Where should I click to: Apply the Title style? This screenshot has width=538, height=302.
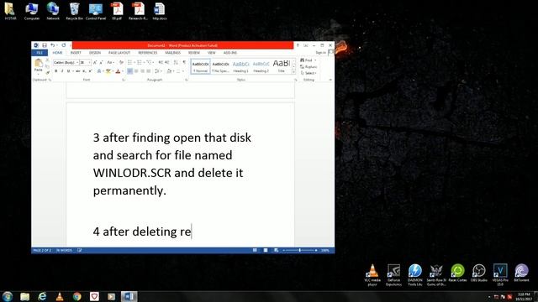tap(281, 66)
